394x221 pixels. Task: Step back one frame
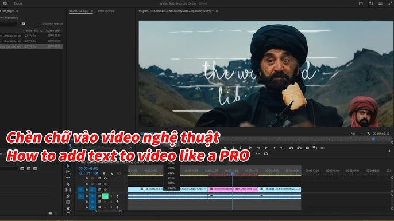point(258,148)
